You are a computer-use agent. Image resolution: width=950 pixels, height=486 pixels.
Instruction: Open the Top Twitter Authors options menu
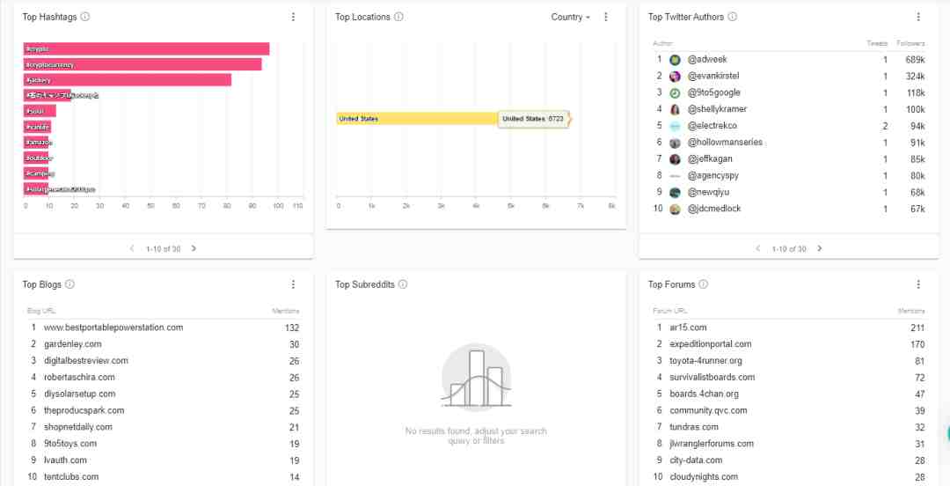918,17
